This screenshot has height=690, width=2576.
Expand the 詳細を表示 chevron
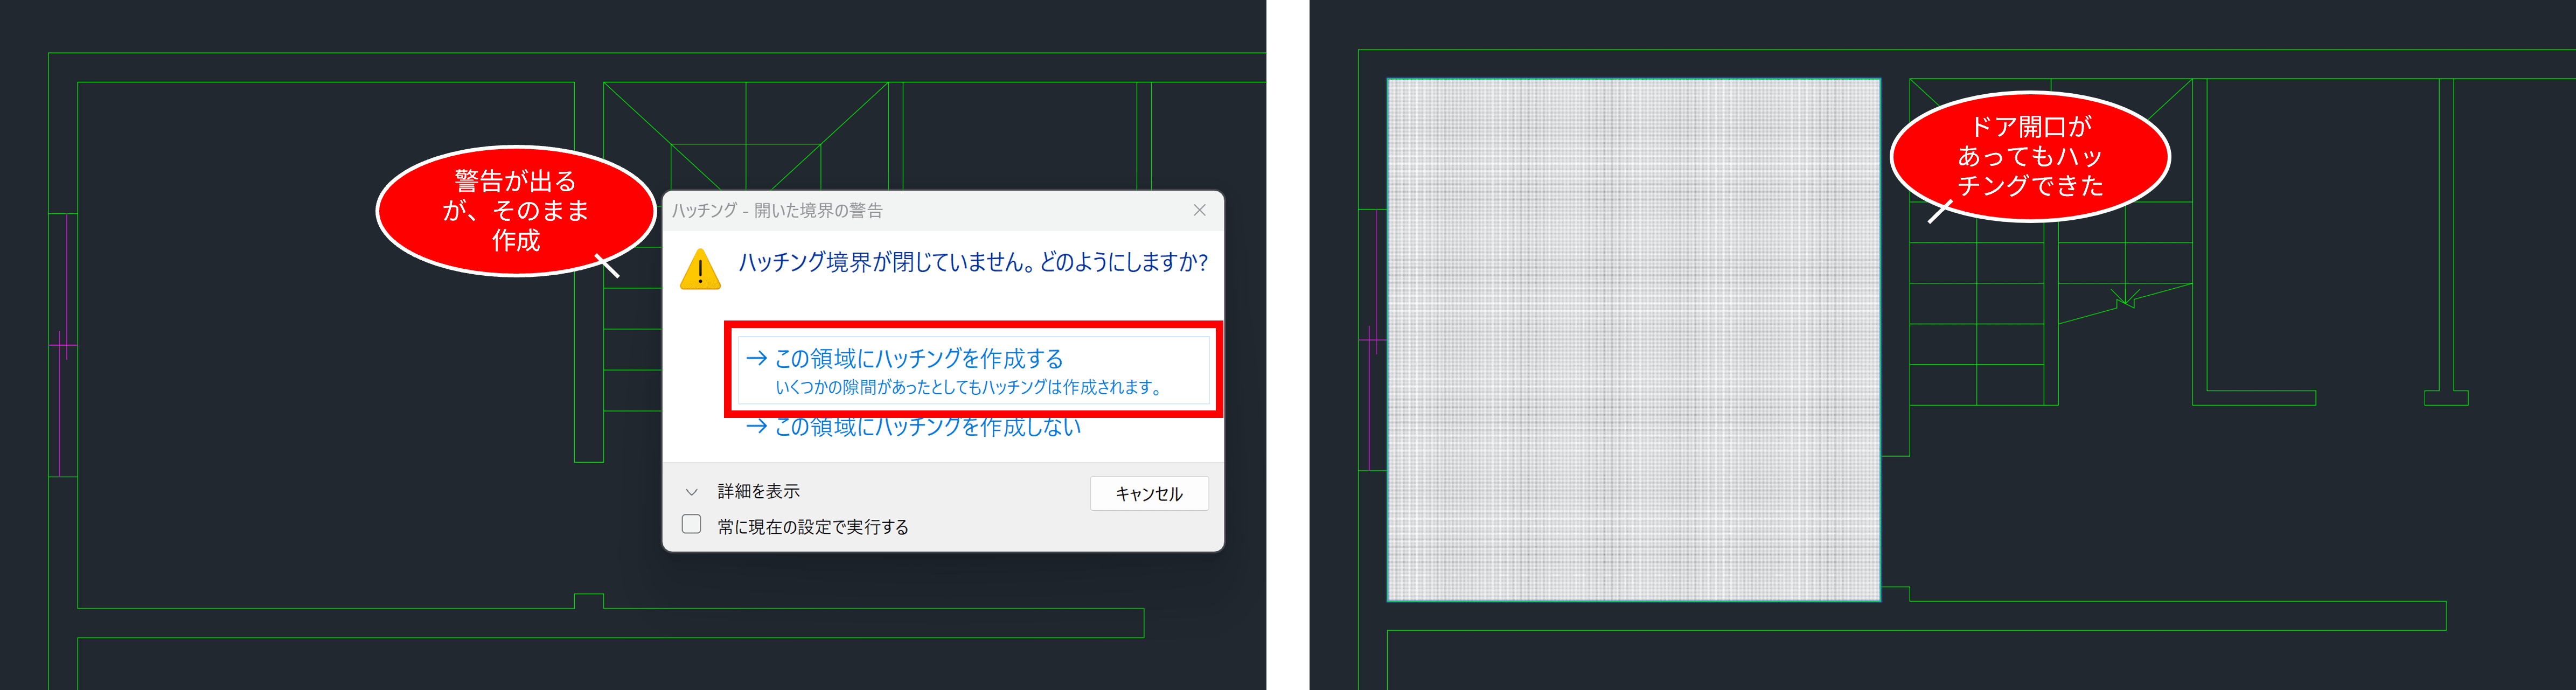pyautogui.click(x=691, y=492)
